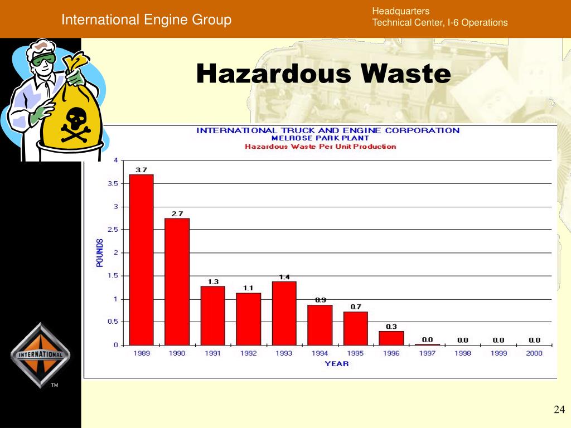Click the 1999 x-axis label
This screenshot has width=571, height=428.
click(499, 353)
